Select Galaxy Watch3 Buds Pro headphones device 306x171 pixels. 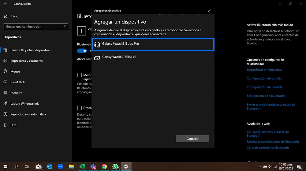coord(152,44)
